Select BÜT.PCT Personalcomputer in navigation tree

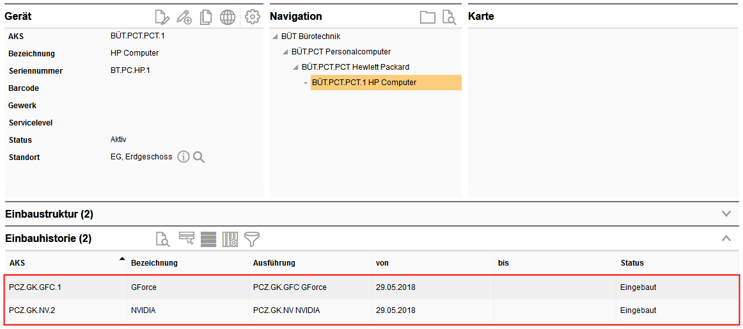pos(341,52)
